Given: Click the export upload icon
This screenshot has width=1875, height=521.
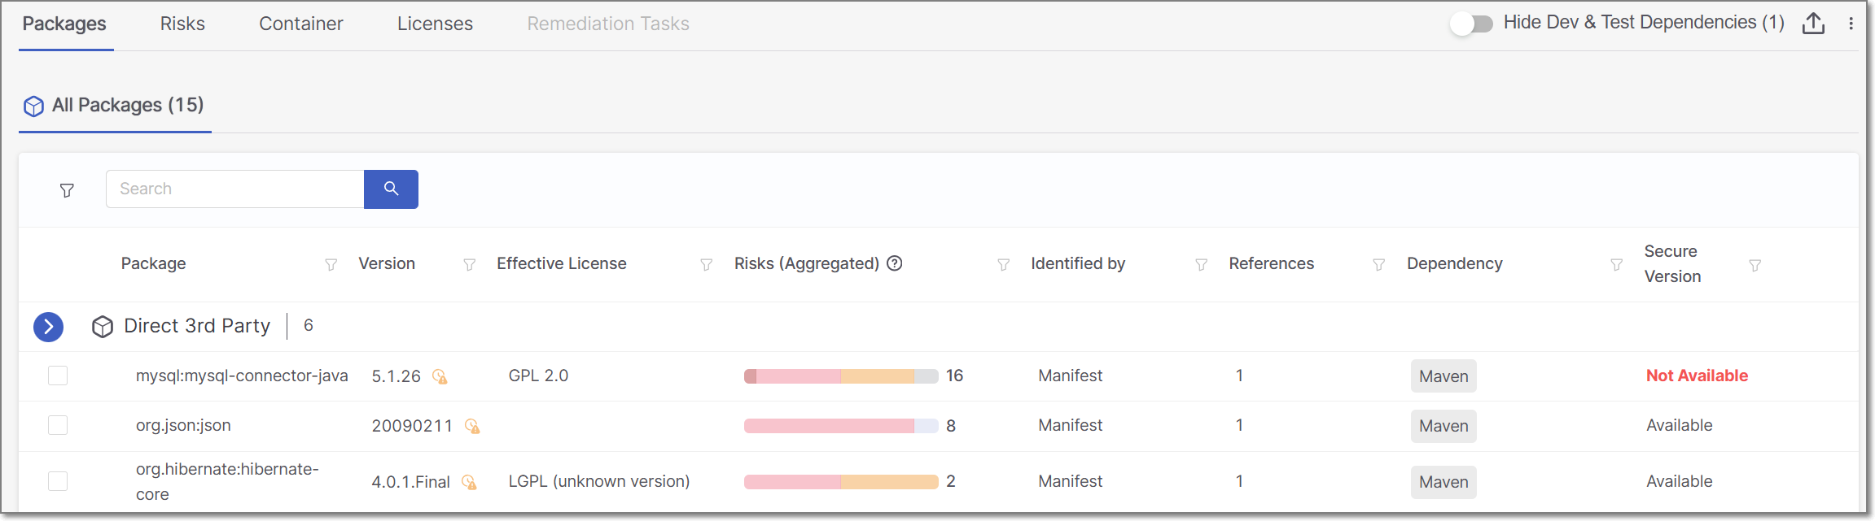Looking at the screenshot, I should (1812, 24).
